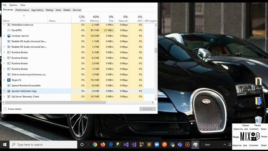268x151 pixels.
Task: Select the MobileDeviceService process icon
Action: click(9, 25)
